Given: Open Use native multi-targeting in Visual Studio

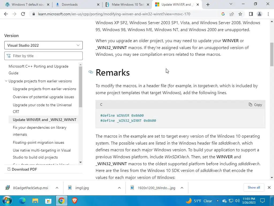Looking at the screenshot, I should point(42,154).
